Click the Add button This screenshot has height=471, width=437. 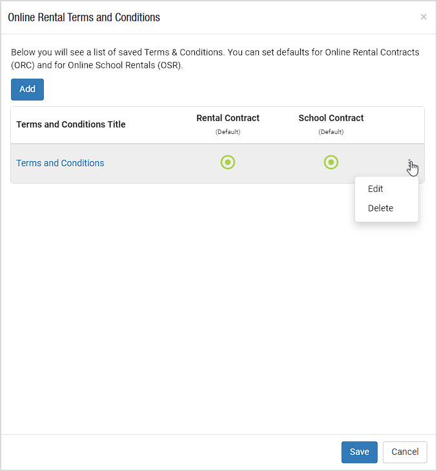[x=27, y=89]
